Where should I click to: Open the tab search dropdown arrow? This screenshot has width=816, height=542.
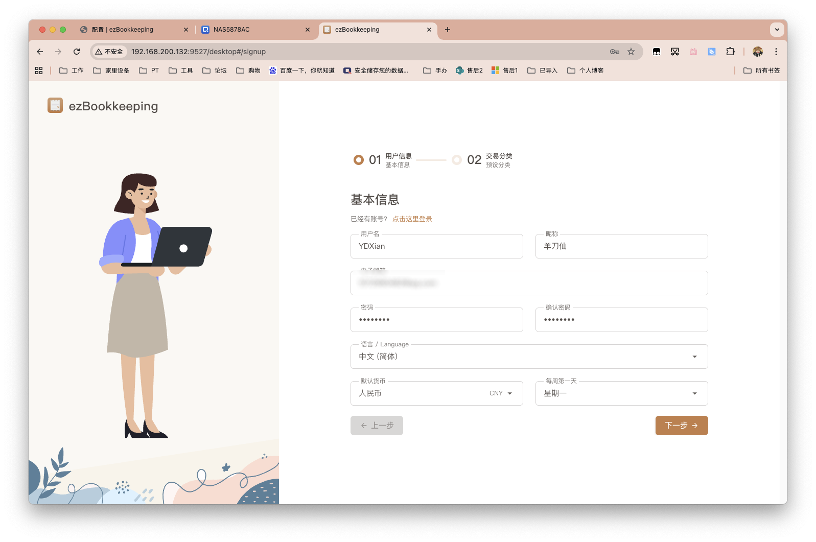pos(777,30)
